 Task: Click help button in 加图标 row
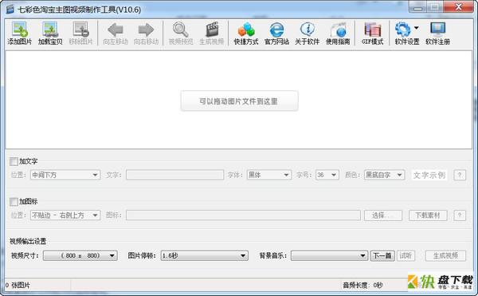click(x=460, y=215)
